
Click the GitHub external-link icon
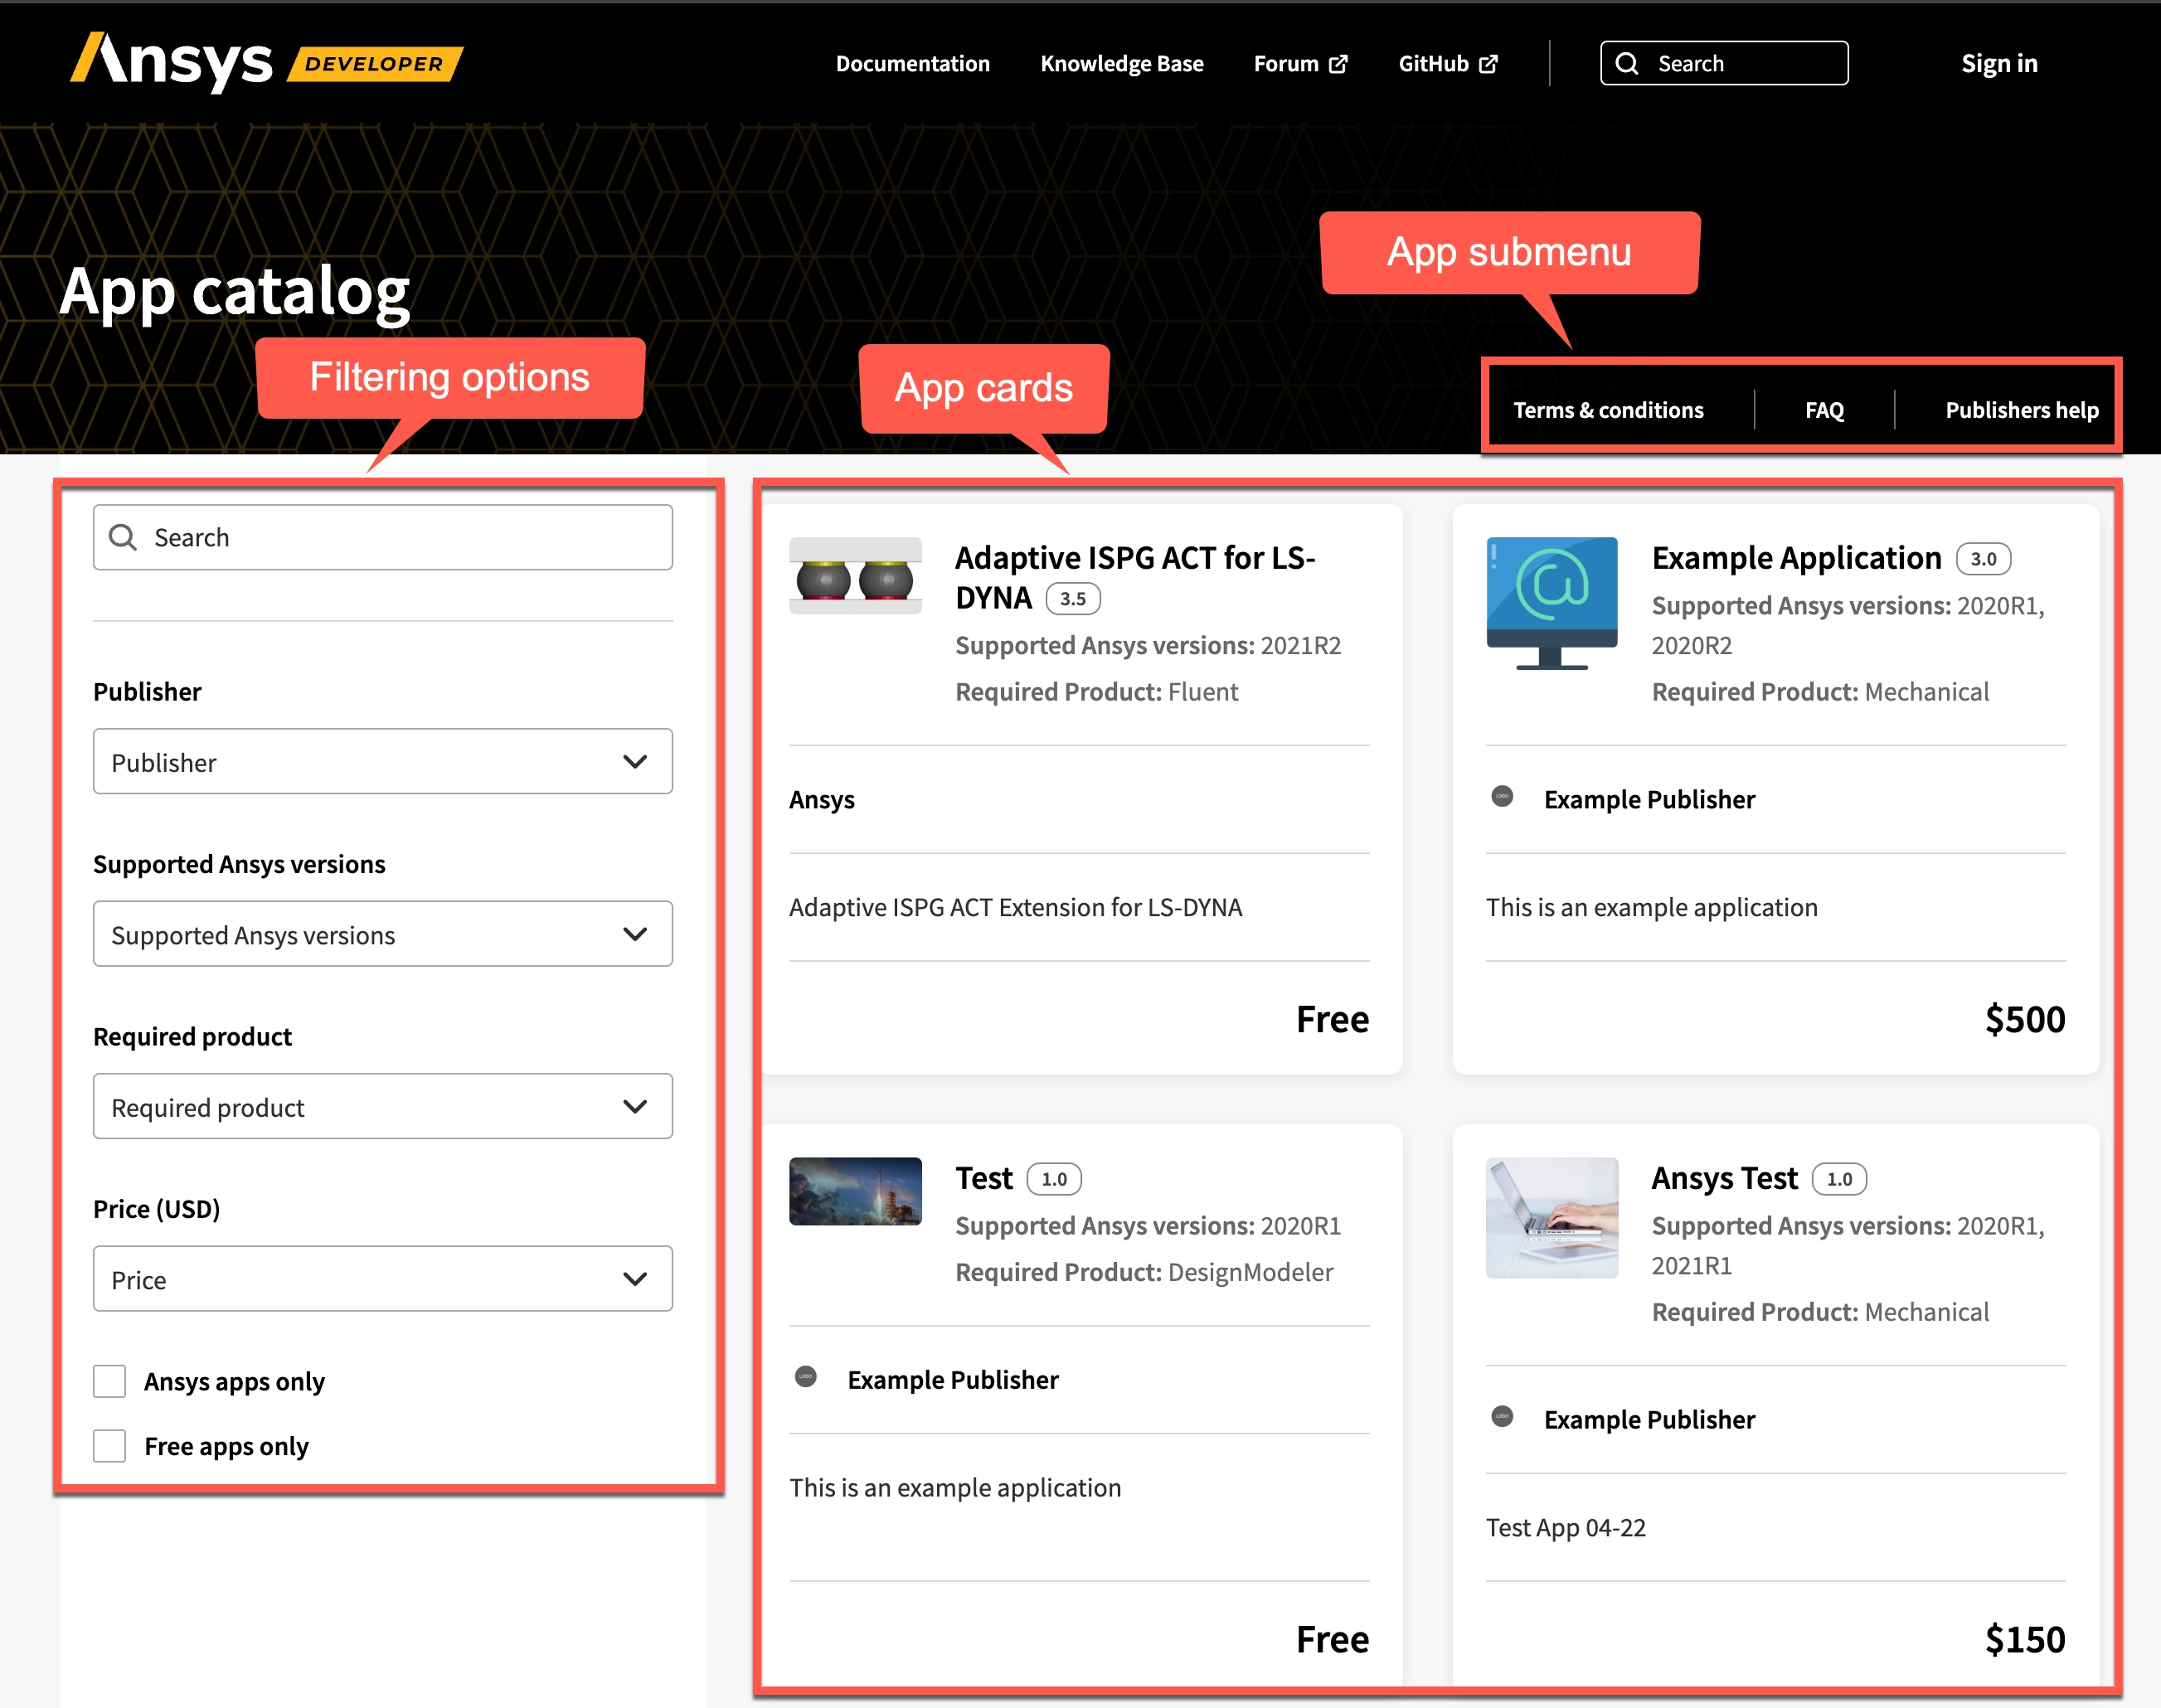pyautogui.click(x=1488, y=64)
